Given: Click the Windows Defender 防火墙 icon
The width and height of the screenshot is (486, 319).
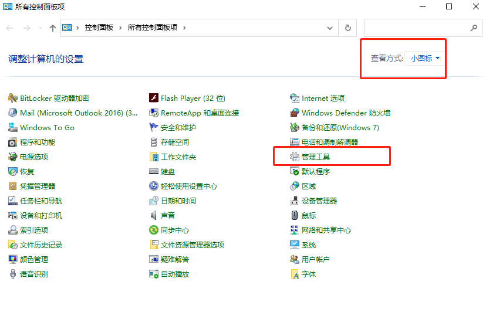Looking at the screenshot, I should pos(295,113).
